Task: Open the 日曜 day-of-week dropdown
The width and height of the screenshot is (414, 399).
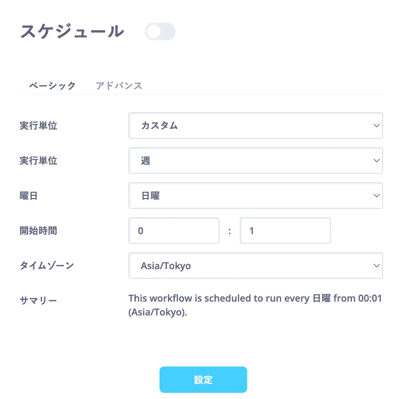Action: (x=255, y=195)
